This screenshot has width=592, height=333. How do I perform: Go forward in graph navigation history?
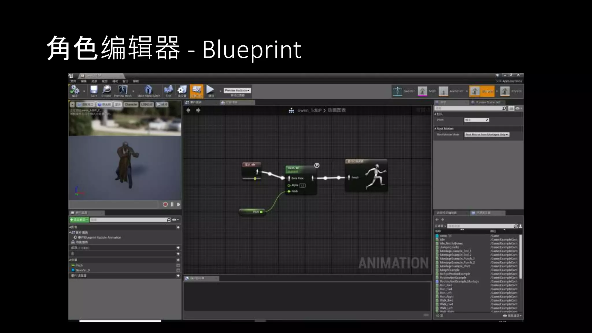pyautogui.click(x=198, y=110)
